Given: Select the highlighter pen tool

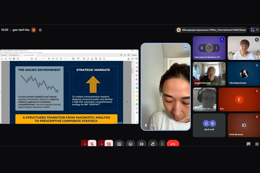Looking at the screenshot, I should 88,59.
